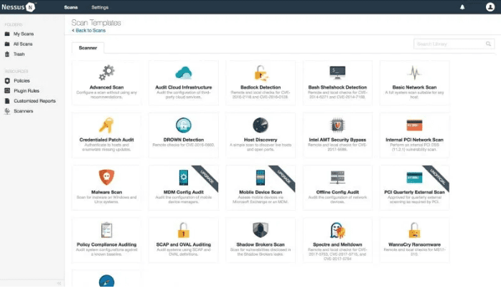Click the Internal PCI Network Scan title text

tap(414, 140)
